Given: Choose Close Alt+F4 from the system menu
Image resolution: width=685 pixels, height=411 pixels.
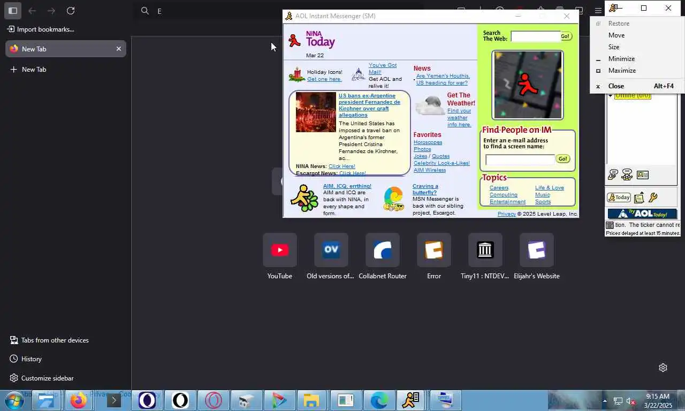Looking at the screenshot, I should click(x=637, y=86).
